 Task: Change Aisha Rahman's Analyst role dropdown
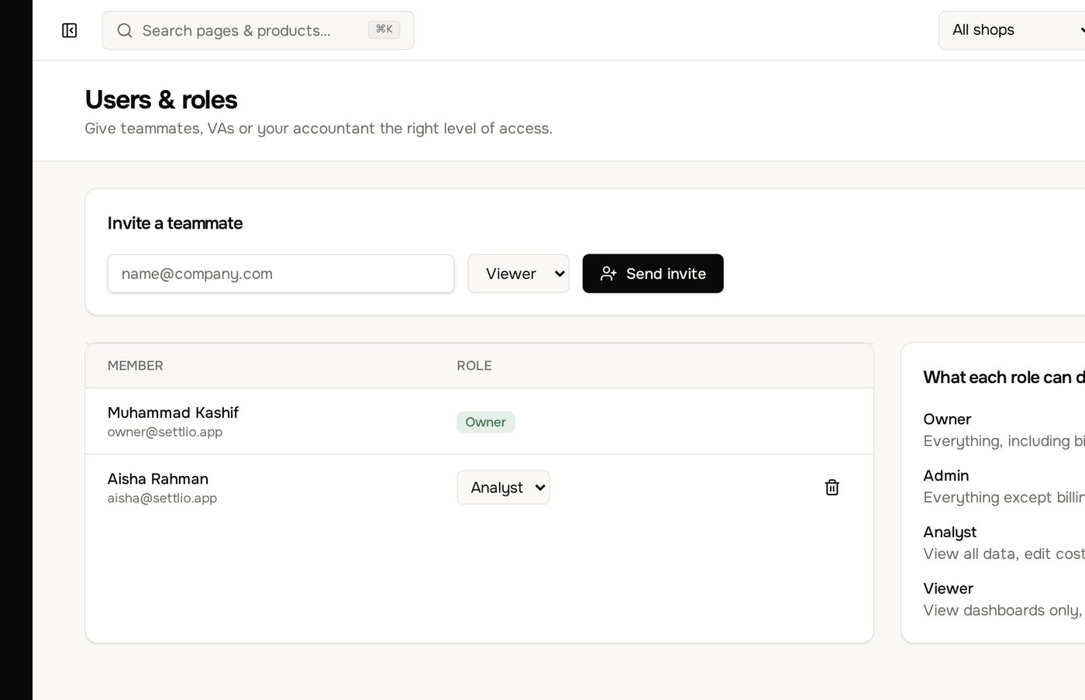503,488
